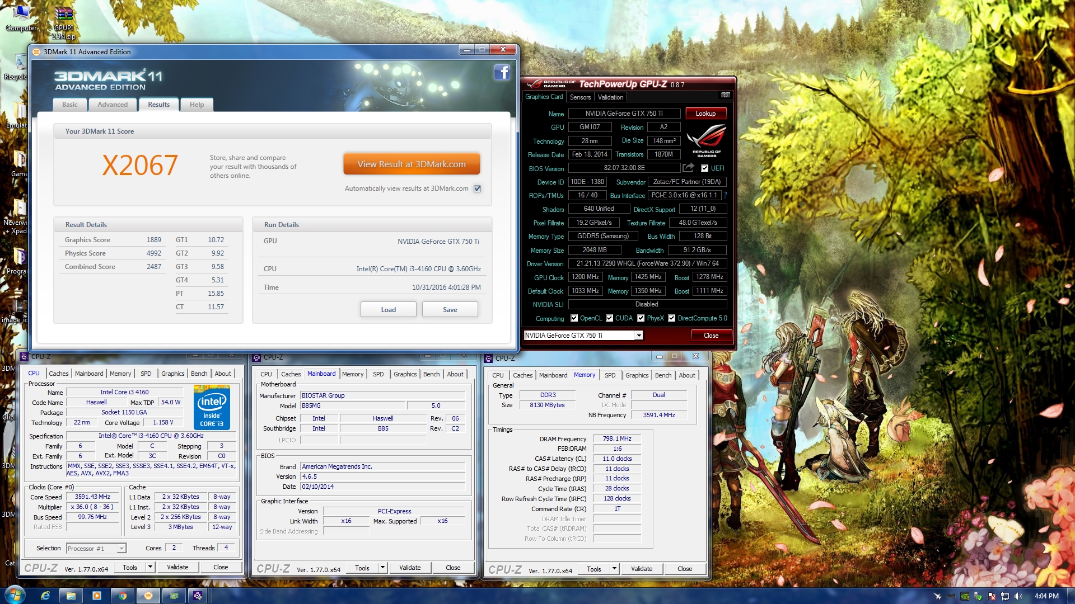The width and height of the screenshot is (1075, 604).
Task: Click the first CPU-Z window title icon
Action: 24,357
